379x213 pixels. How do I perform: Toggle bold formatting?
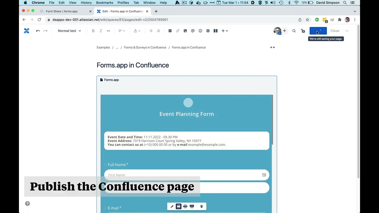coord(93,31)
